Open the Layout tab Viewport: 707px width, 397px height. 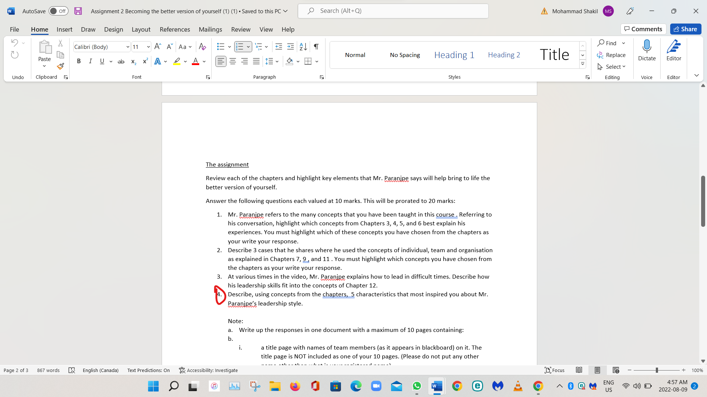click(x=141, y=29)
